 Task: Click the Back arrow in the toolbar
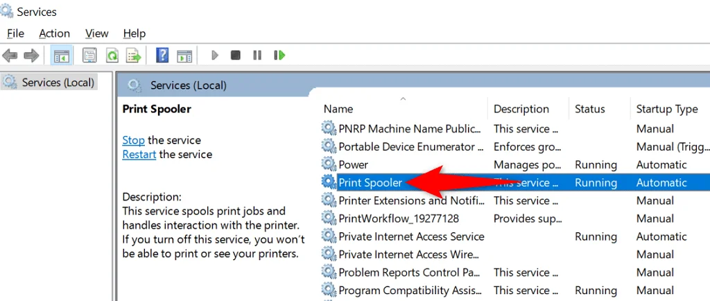point(10,55)
